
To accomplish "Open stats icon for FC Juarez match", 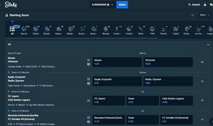I will pos(89,101).
